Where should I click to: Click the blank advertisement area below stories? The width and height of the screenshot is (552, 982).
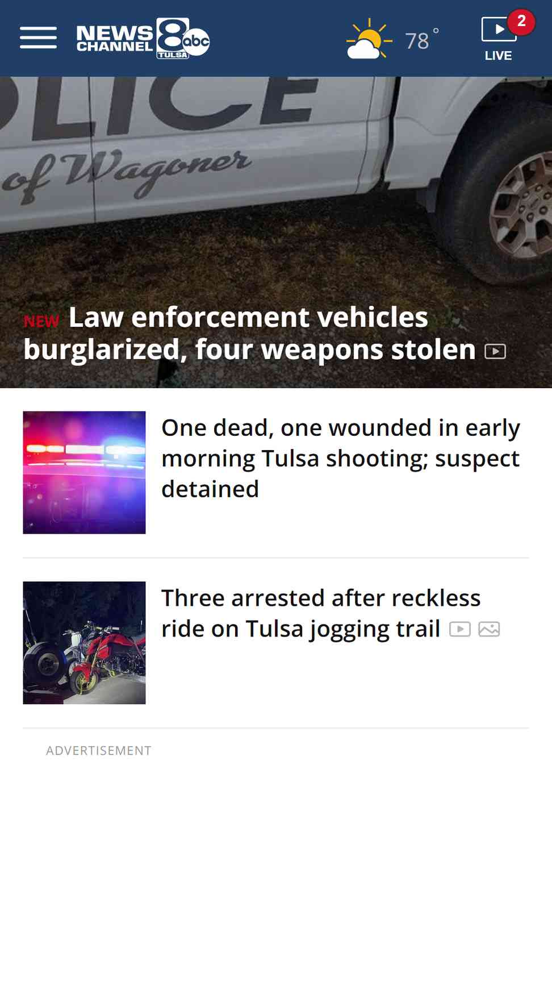pos(276,869)
